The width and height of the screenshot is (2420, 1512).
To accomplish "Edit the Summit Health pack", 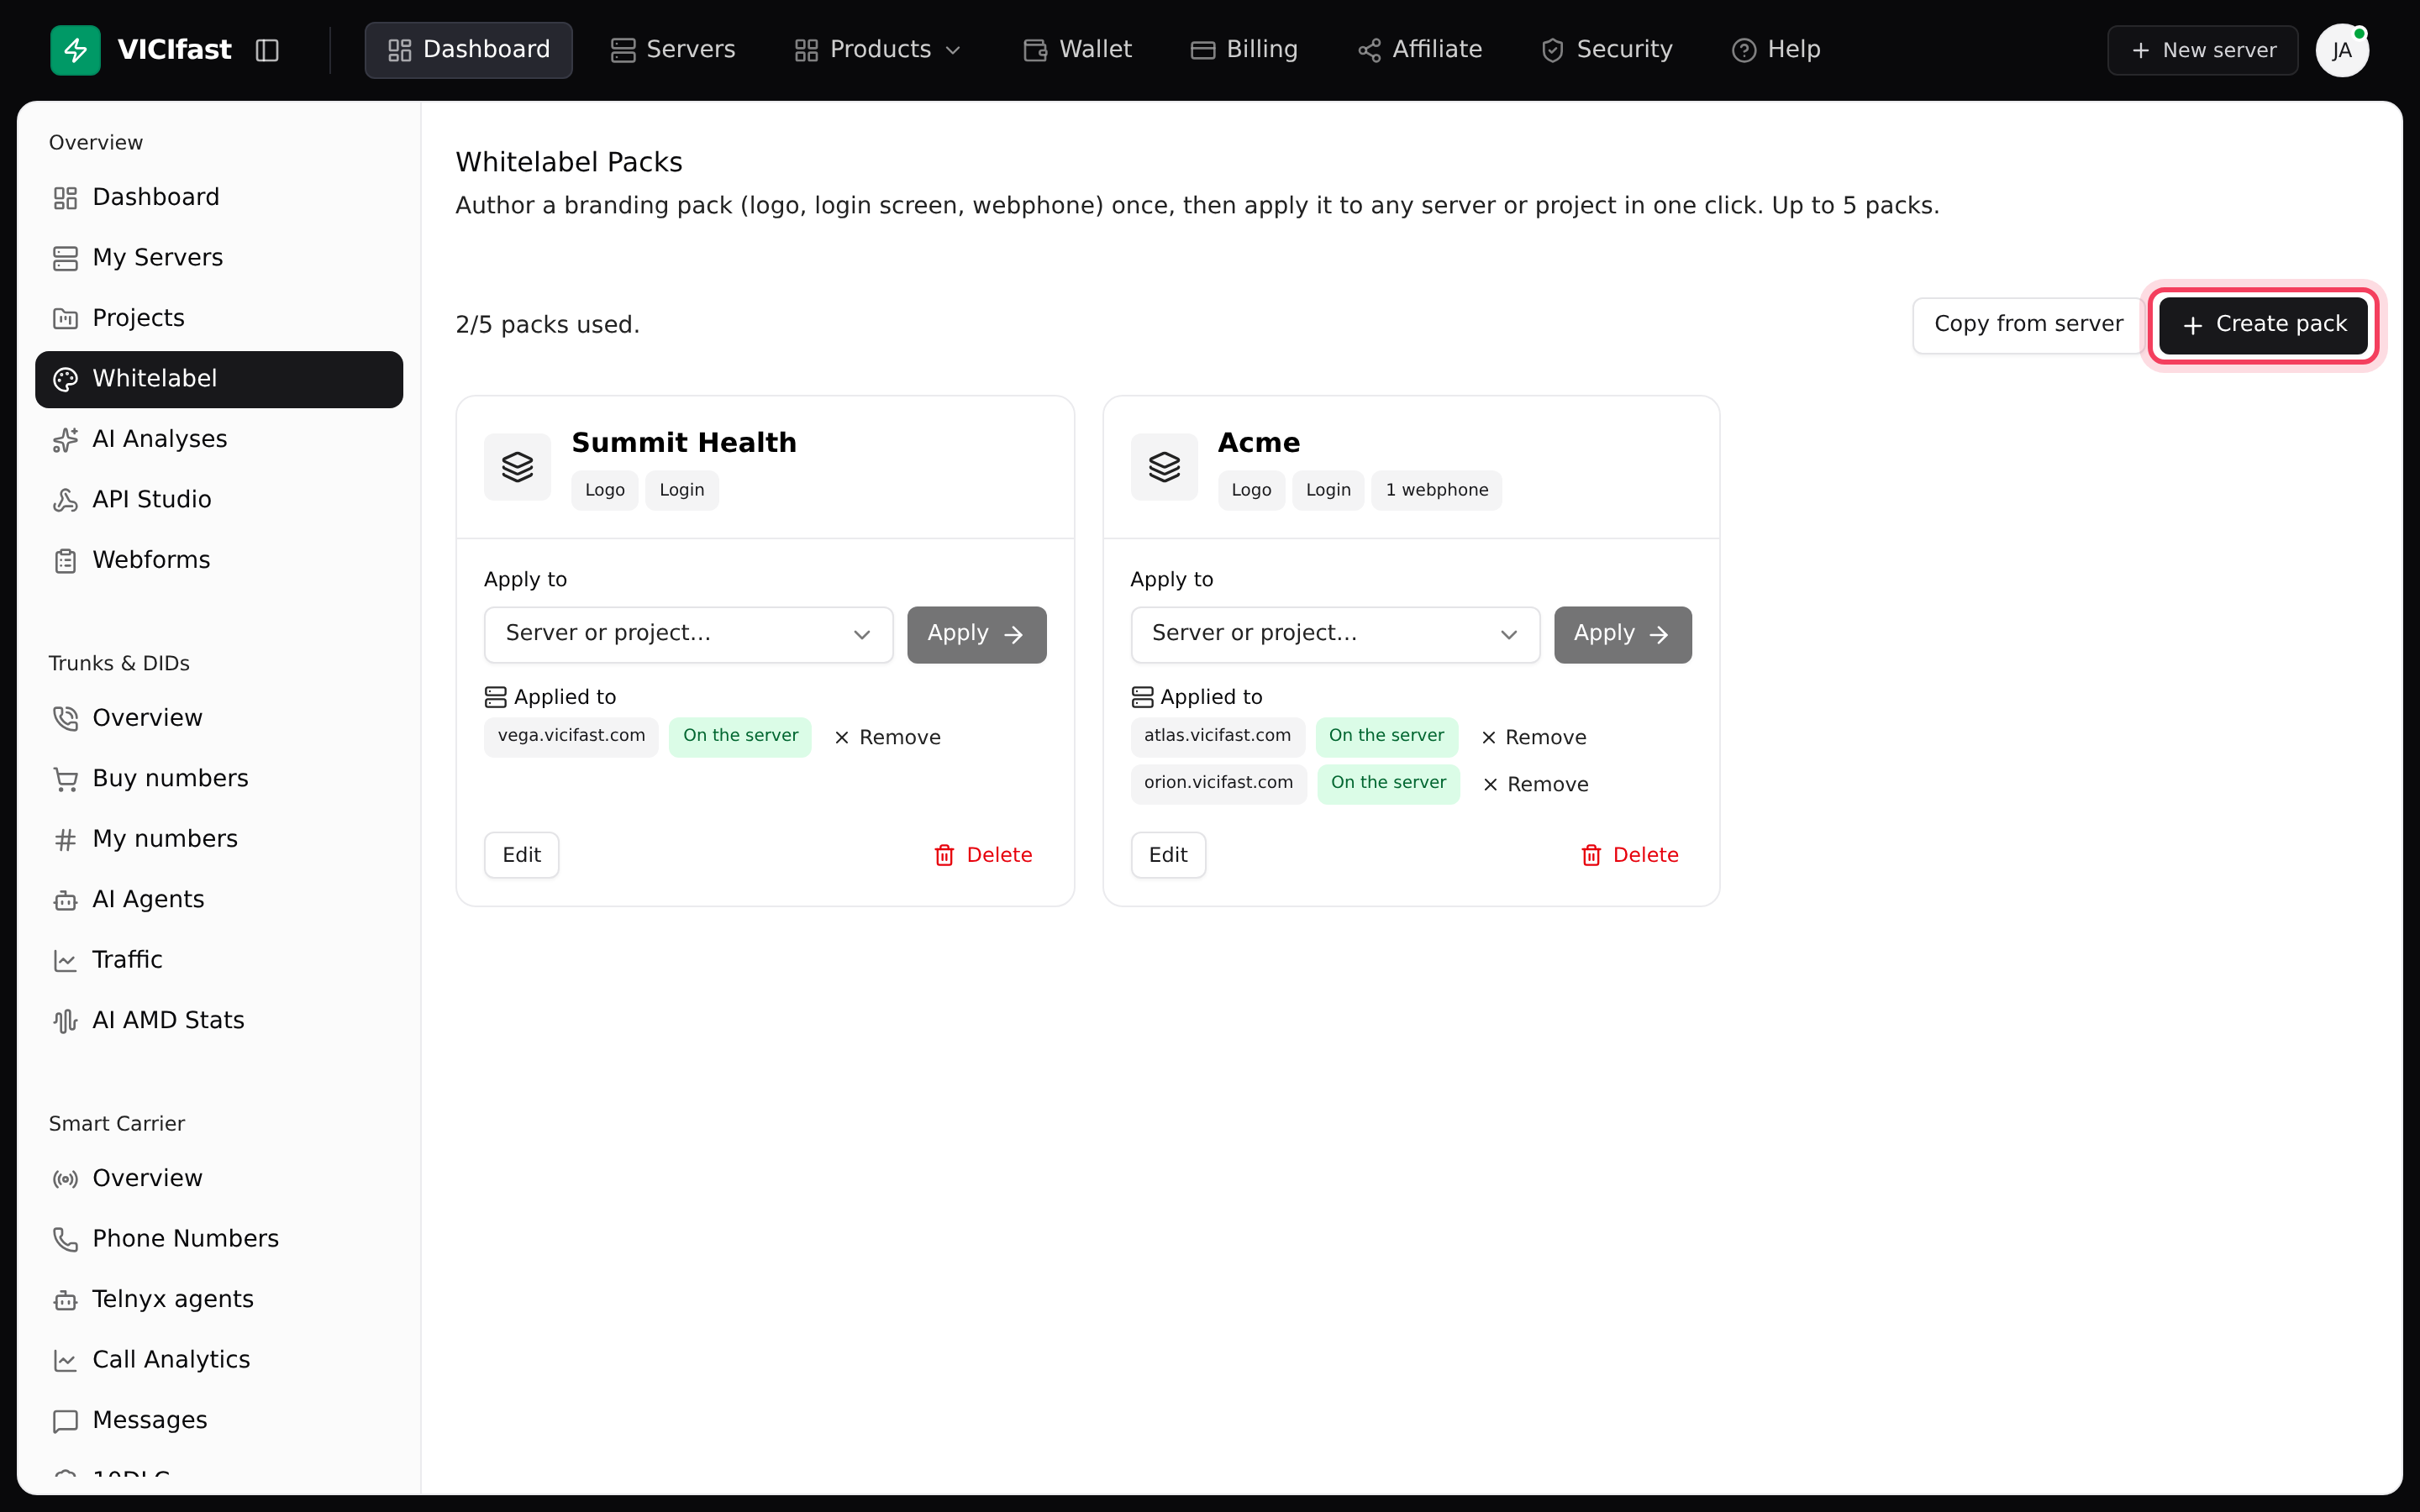I will point(521,855).
